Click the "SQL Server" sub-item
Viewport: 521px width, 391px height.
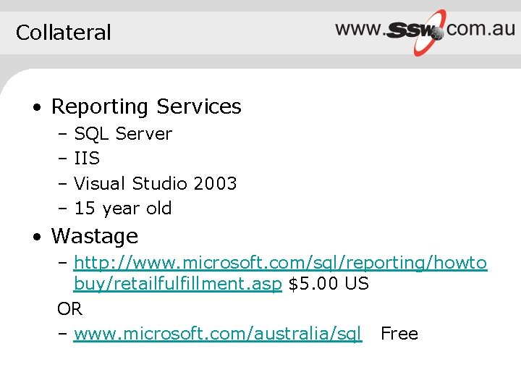(x=123, y=134)
